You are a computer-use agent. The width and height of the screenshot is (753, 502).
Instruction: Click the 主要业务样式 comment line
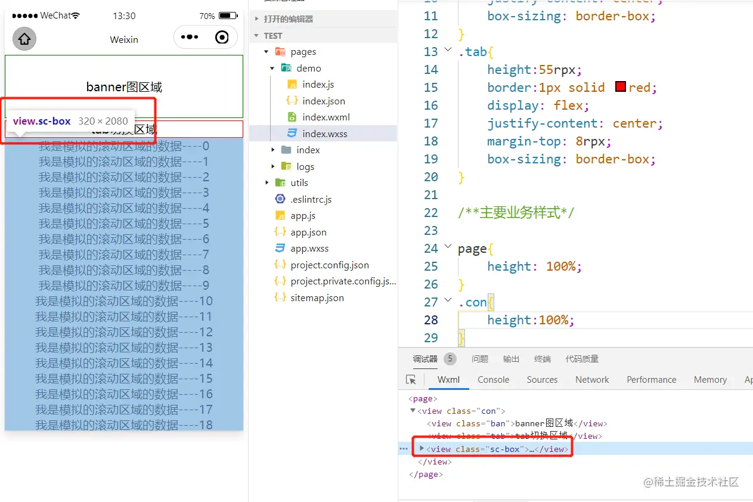516,213
